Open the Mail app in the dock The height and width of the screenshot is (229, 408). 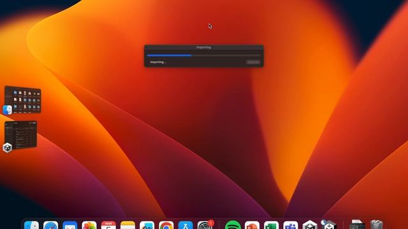[70, 225]
